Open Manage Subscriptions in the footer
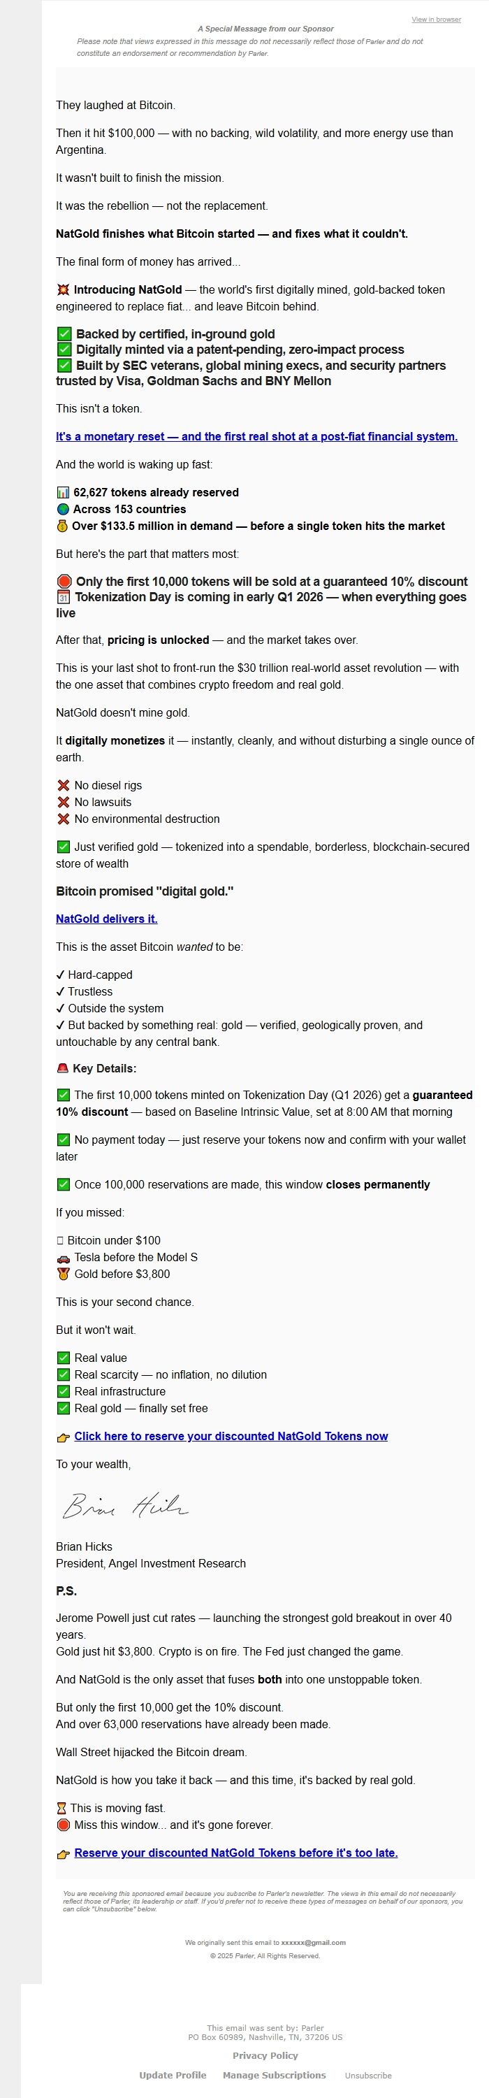This screenshot has height=2098, width=489. click(275, 2075)
